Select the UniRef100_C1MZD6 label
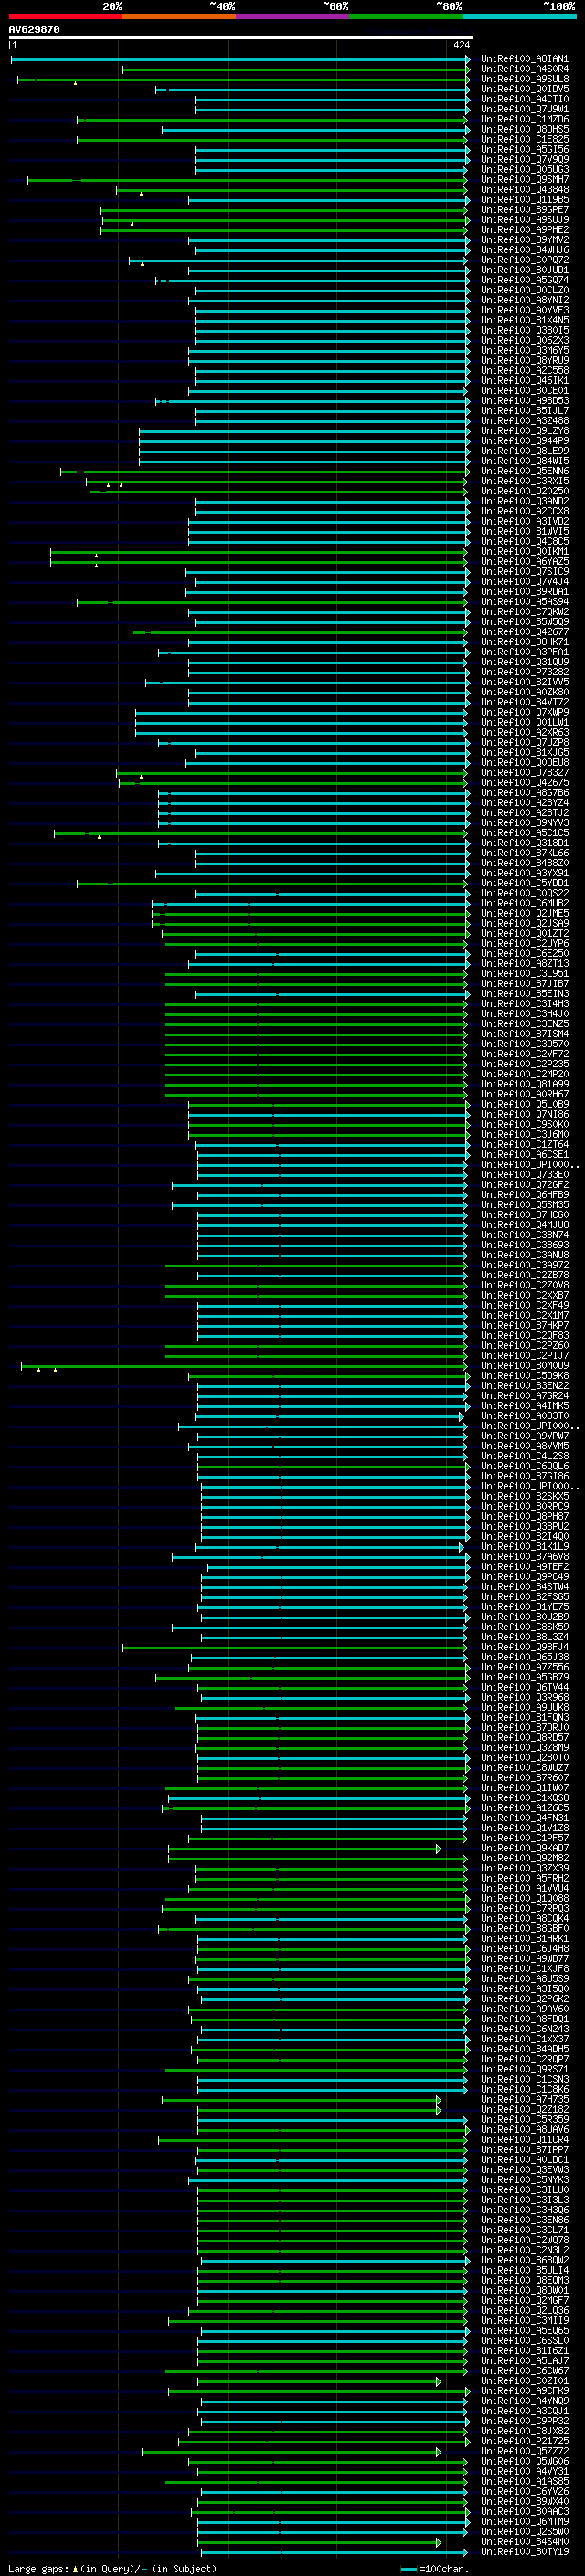Image resolution: width=585 pixels, height=2576 pixels. click(525, 119)
